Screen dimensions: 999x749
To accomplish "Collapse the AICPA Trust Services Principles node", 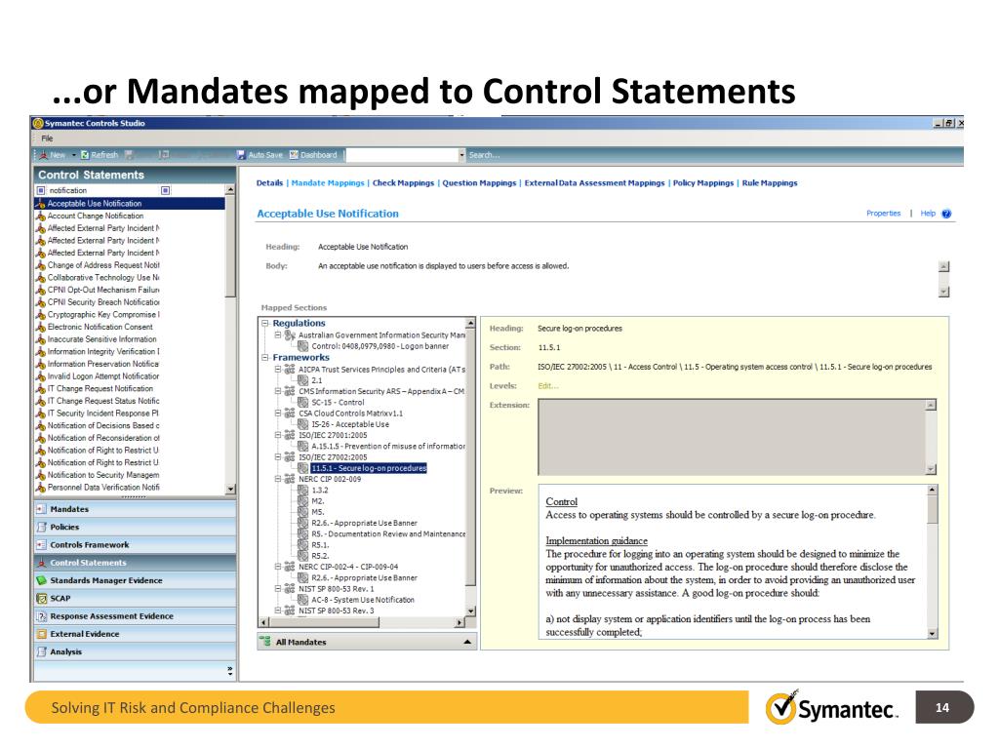I will coord(278,370).
